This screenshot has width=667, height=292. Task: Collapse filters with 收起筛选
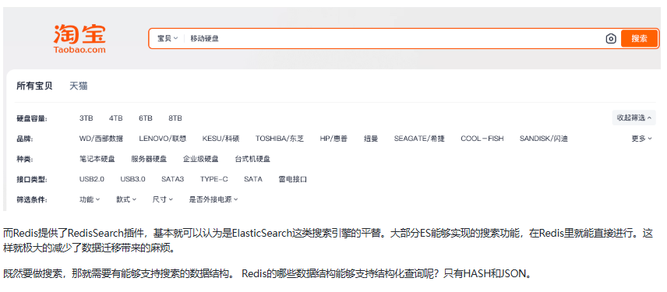coord(633,118)
